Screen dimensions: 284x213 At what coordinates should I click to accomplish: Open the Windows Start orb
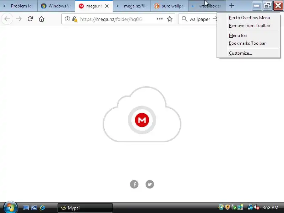10,207
